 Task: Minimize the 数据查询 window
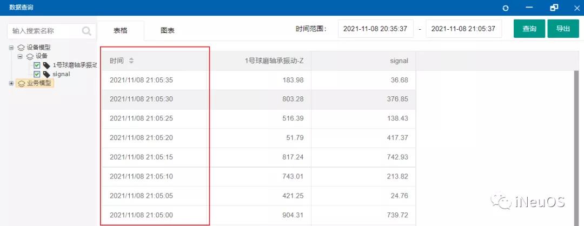pyautogui.click(x=529, y=8)
